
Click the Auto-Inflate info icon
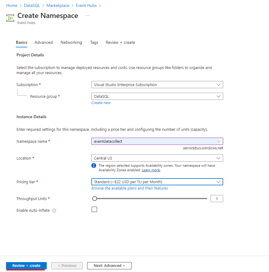[x=54, y=211]
